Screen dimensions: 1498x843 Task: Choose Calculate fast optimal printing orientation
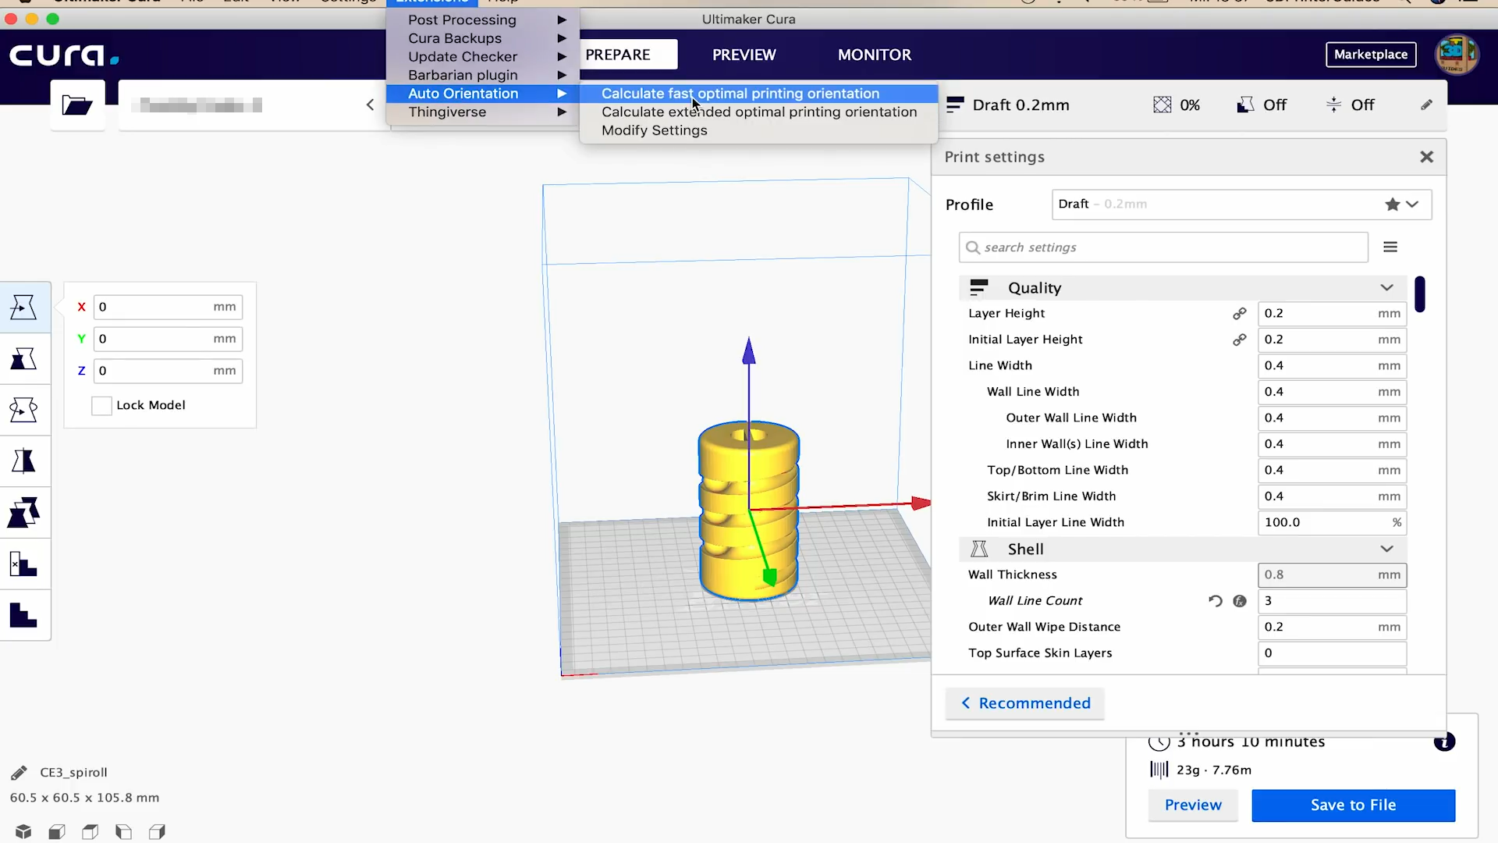(758, 94)
